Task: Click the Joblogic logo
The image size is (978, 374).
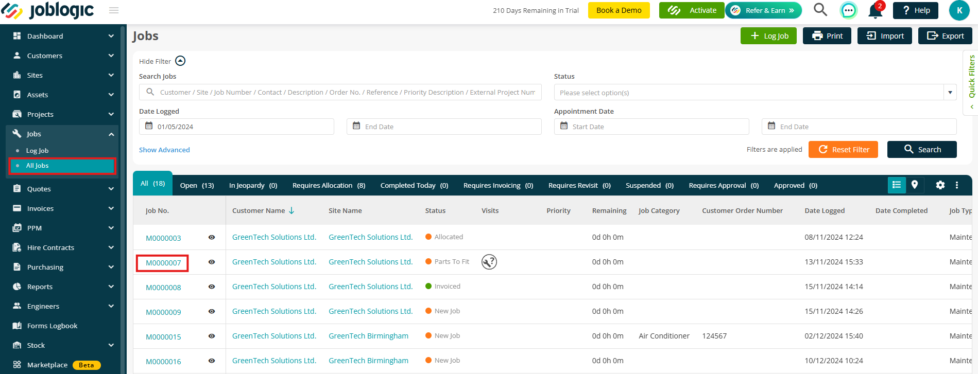Action: (x=47, y=10)
